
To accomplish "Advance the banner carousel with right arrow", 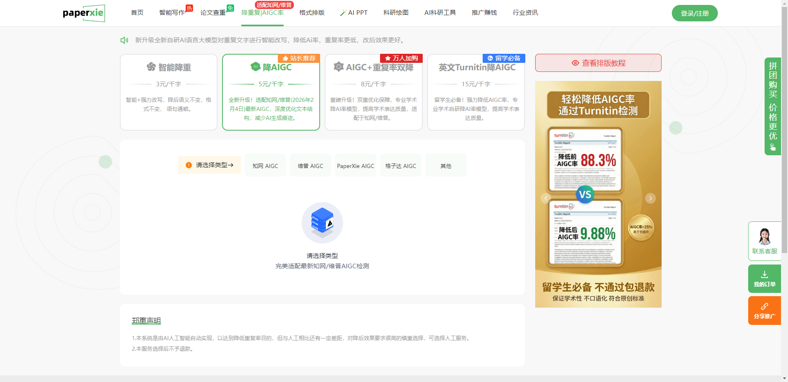I will 650,198.
